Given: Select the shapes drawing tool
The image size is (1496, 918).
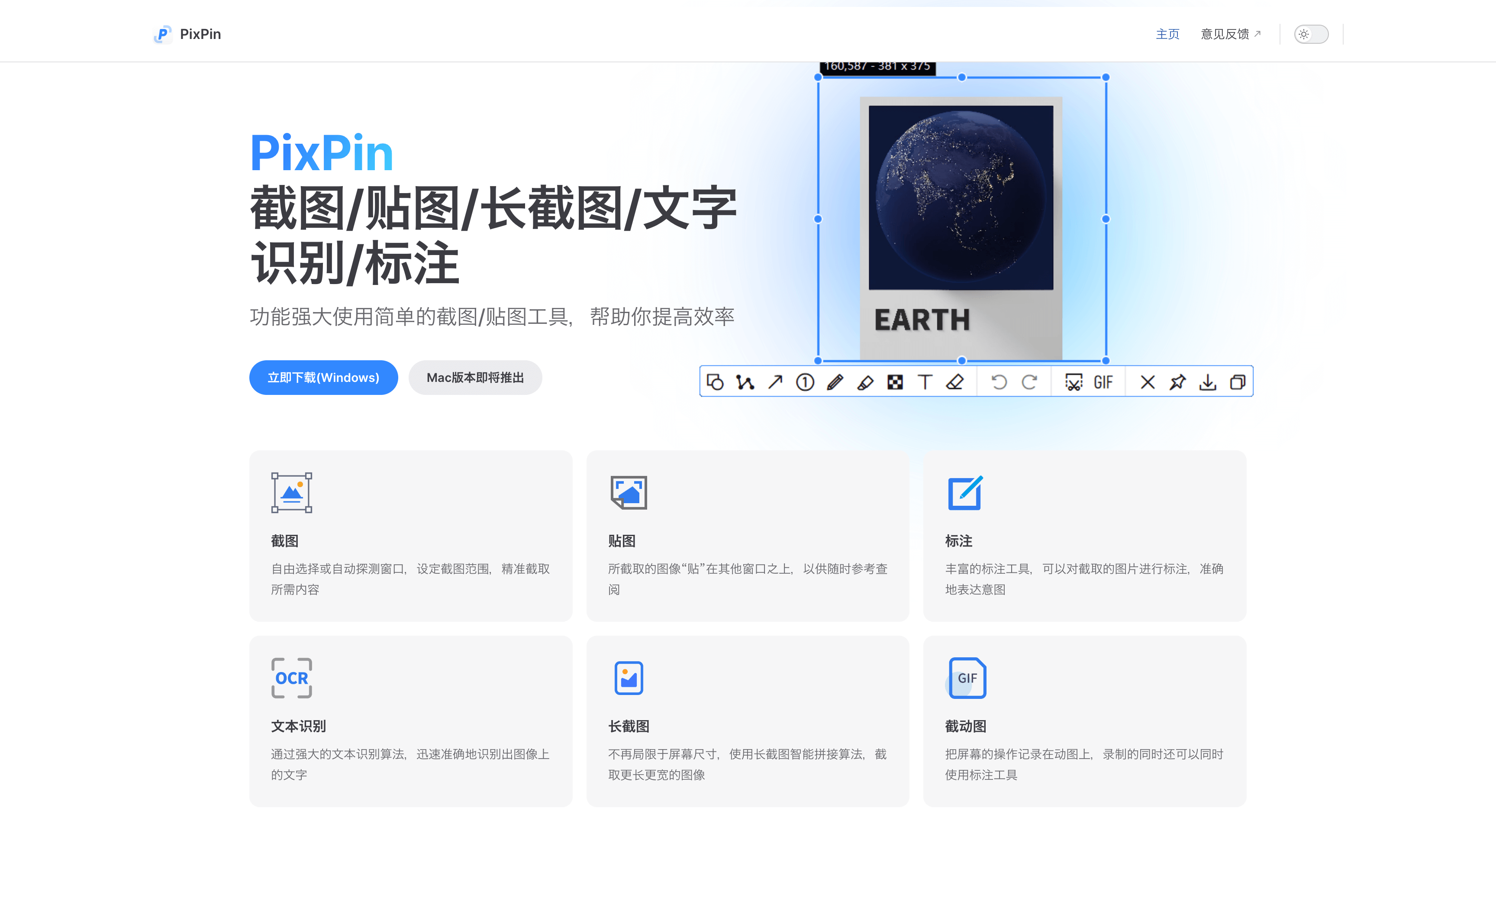Looking at the screenshot, I should [x=715, y=382].
